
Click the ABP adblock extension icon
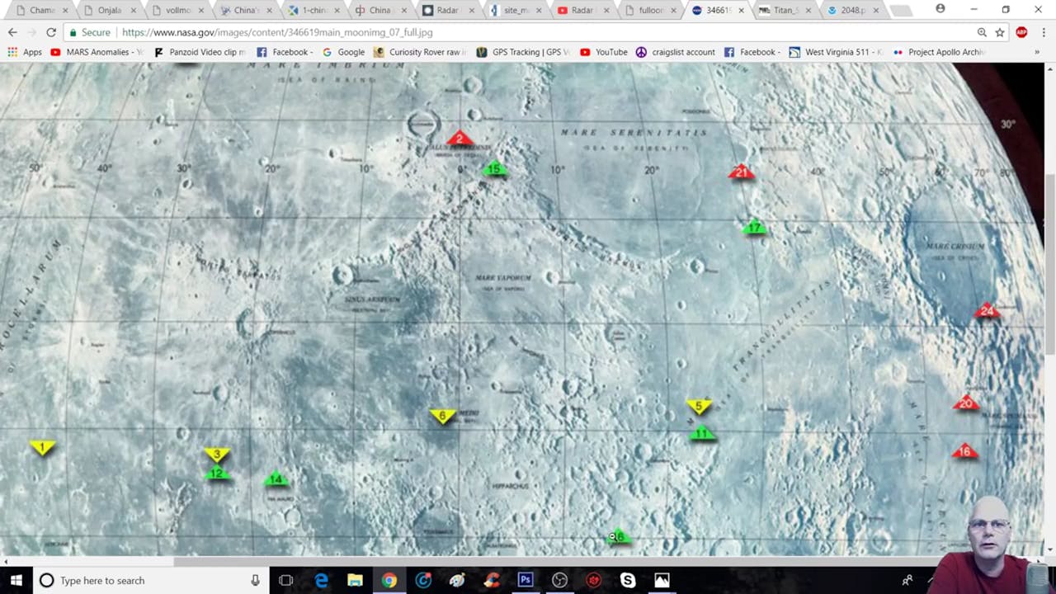1021,32
